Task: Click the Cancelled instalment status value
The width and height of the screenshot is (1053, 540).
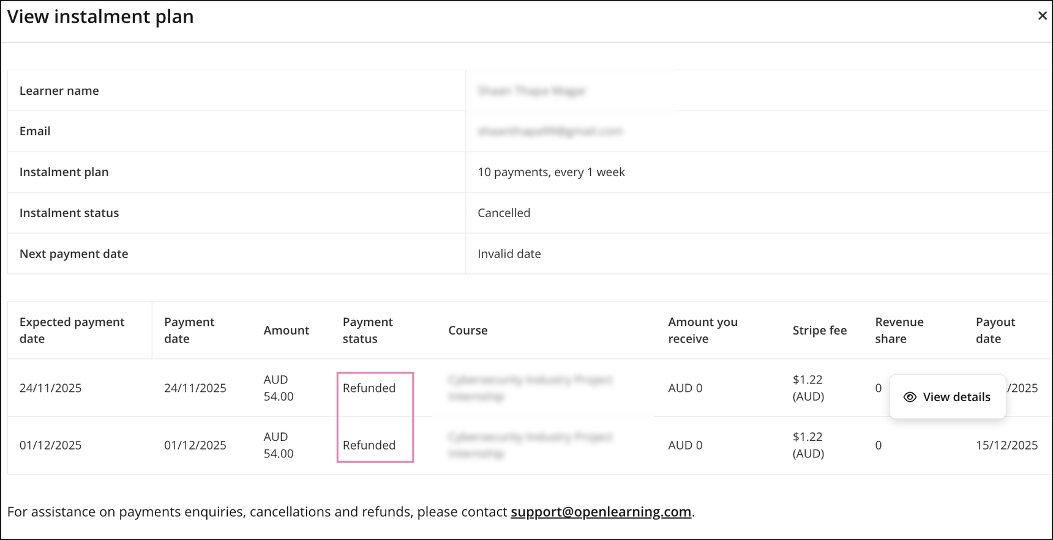Action: point(504,213)
